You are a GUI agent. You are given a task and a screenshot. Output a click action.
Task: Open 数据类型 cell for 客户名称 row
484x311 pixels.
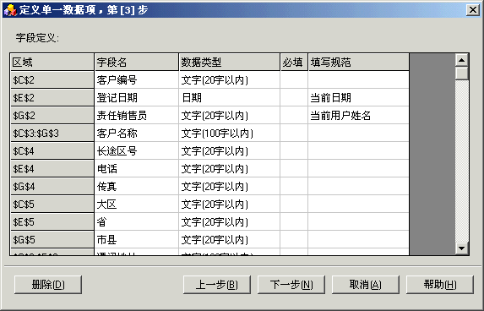tap(230, 134)
